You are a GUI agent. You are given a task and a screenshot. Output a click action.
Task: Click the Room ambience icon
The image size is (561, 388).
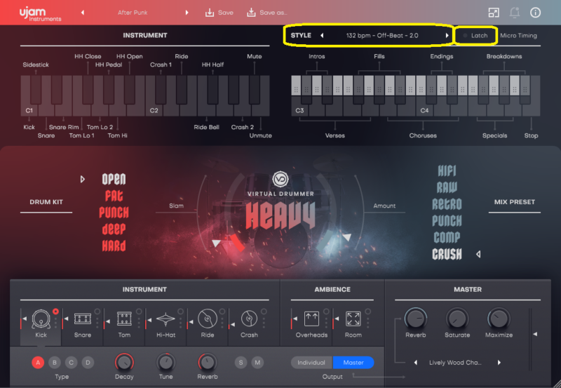click(353, 319)
